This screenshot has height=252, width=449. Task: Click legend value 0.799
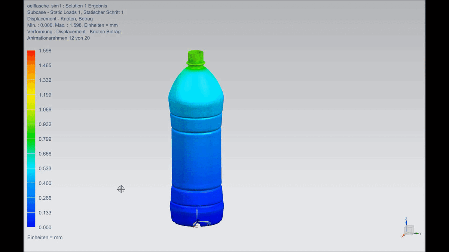tap(45, 139)
